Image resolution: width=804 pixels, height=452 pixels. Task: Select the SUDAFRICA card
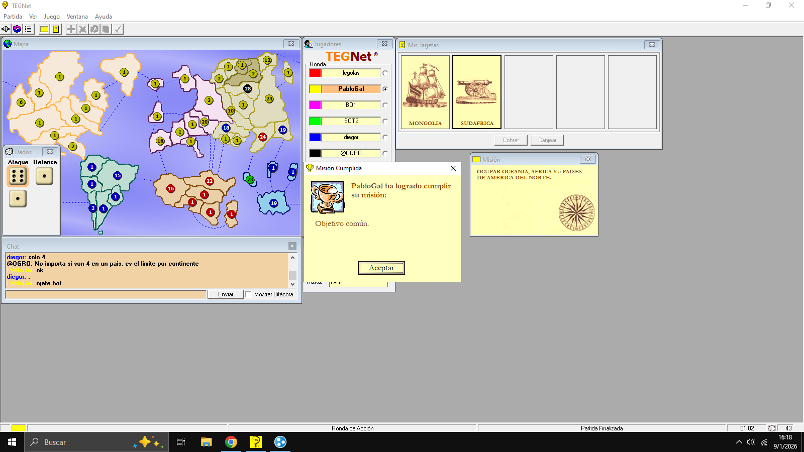pos(477,92)
